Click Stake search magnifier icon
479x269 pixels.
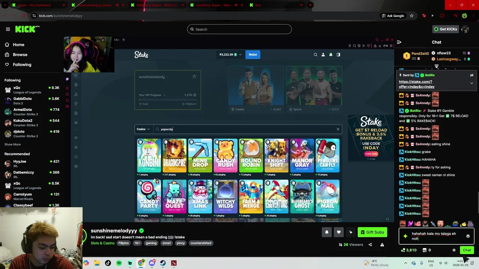(x=315, y=55)
